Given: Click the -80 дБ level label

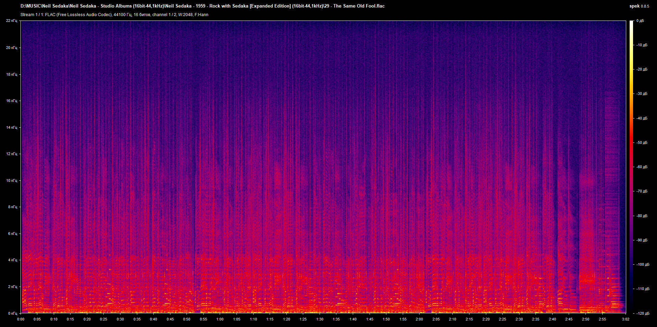Looking at the screenshot, I should point(642,216).
